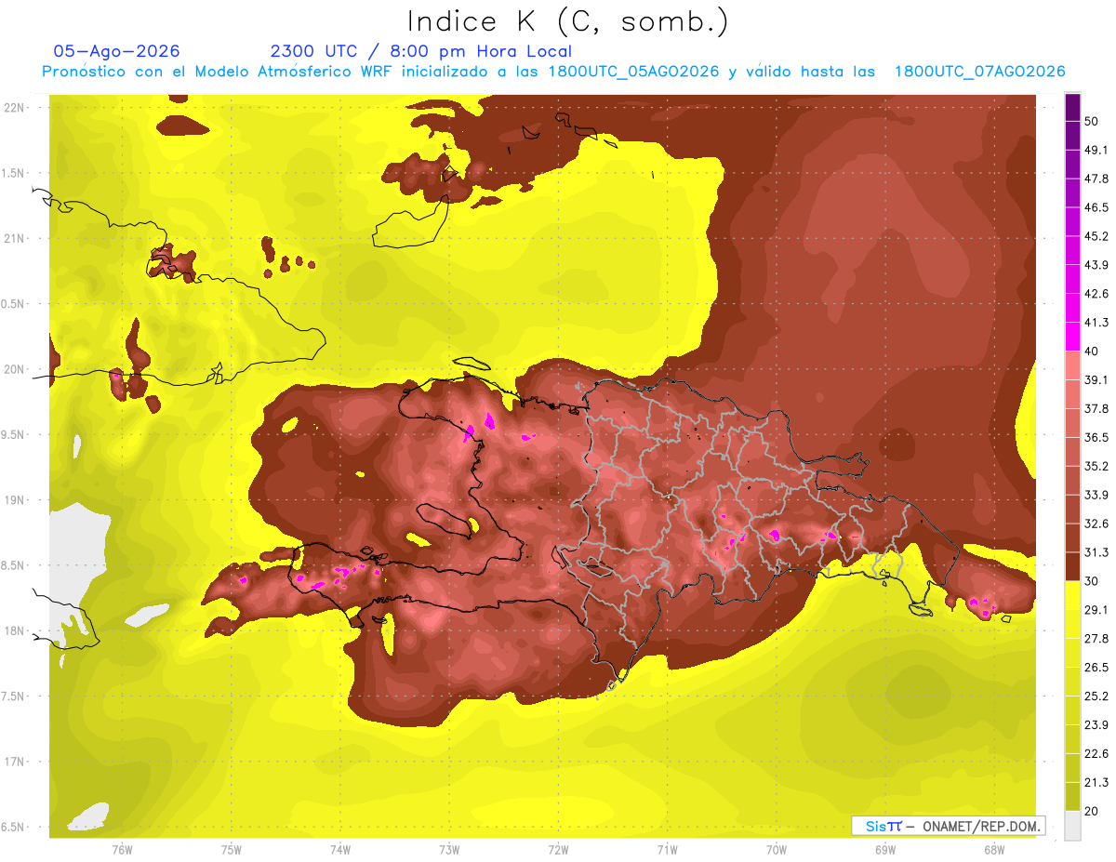Select colorbar label '40'
The image size is (1116, 862).
point(1093,351)
